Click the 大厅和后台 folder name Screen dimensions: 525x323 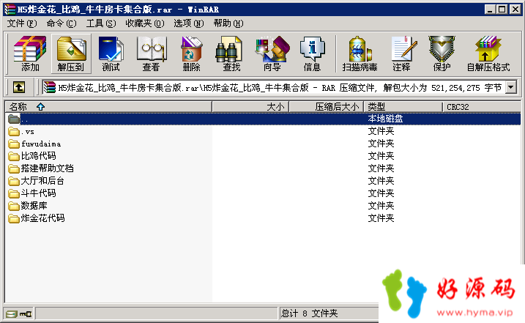point(42,181)
